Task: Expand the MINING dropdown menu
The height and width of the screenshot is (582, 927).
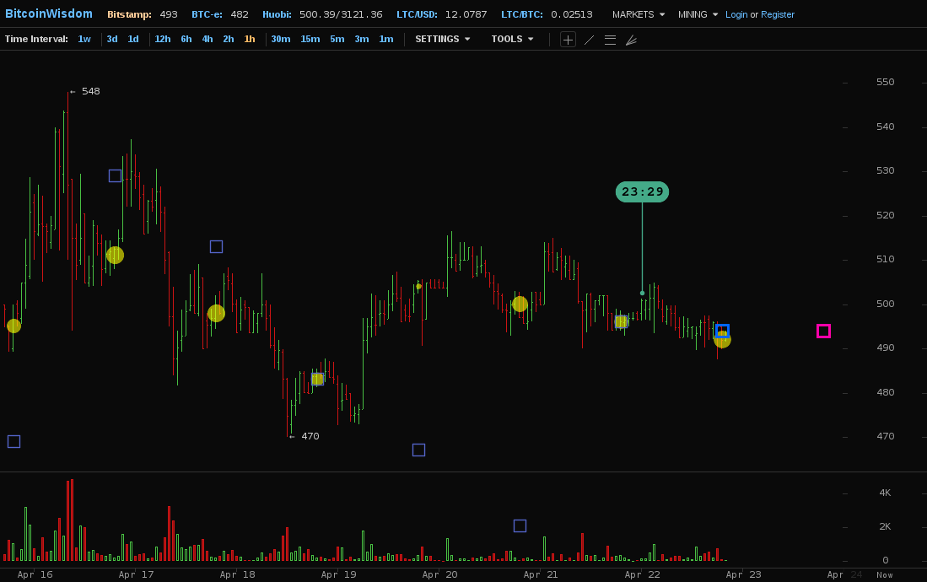Action: (698, 14)
